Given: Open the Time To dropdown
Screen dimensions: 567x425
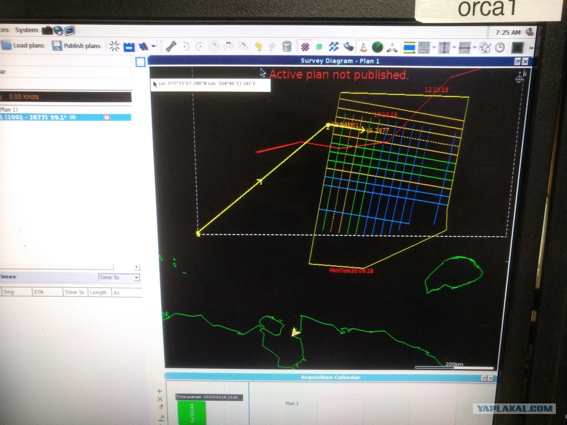Looking at the screenshot, I should tap(119, 278).
